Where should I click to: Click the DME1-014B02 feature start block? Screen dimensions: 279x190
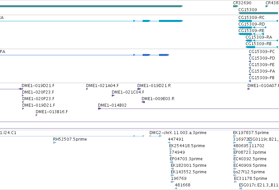(x=100, y=109)
